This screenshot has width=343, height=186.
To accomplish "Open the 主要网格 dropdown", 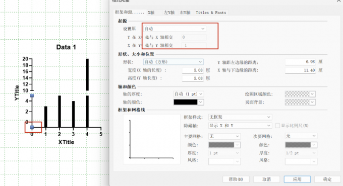I will point(224,136).
